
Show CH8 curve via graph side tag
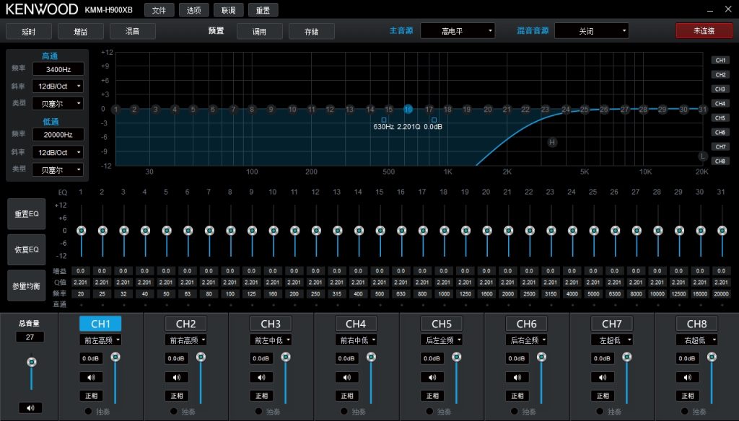720,161
